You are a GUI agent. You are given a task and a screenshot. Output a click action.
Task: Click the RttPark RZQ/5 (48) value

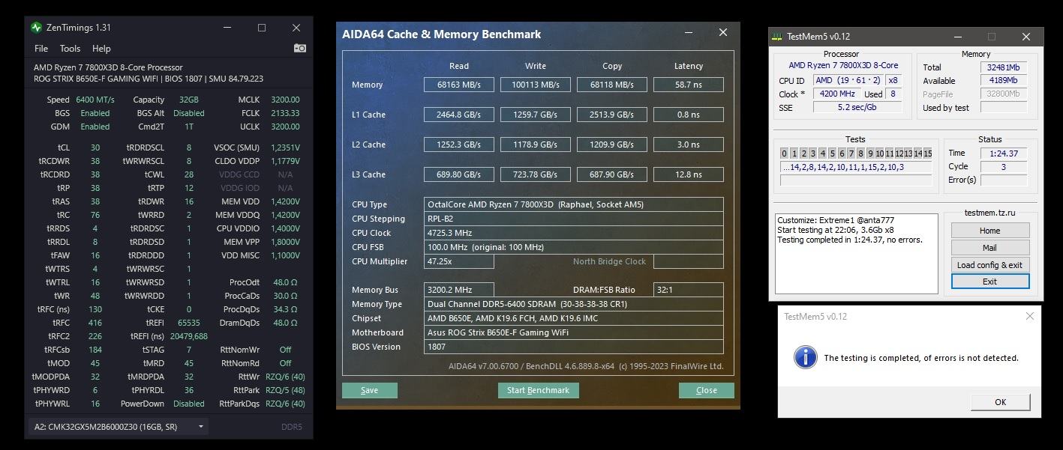pyautogui.click(x=284, y=390)
